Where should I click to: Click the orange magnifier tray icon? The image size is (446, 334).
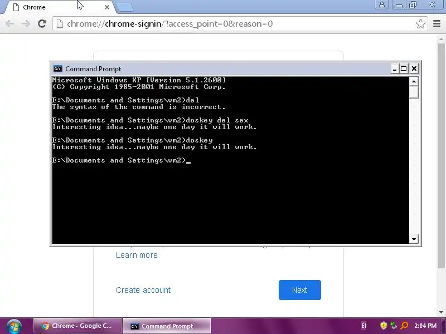pos(404,326)
